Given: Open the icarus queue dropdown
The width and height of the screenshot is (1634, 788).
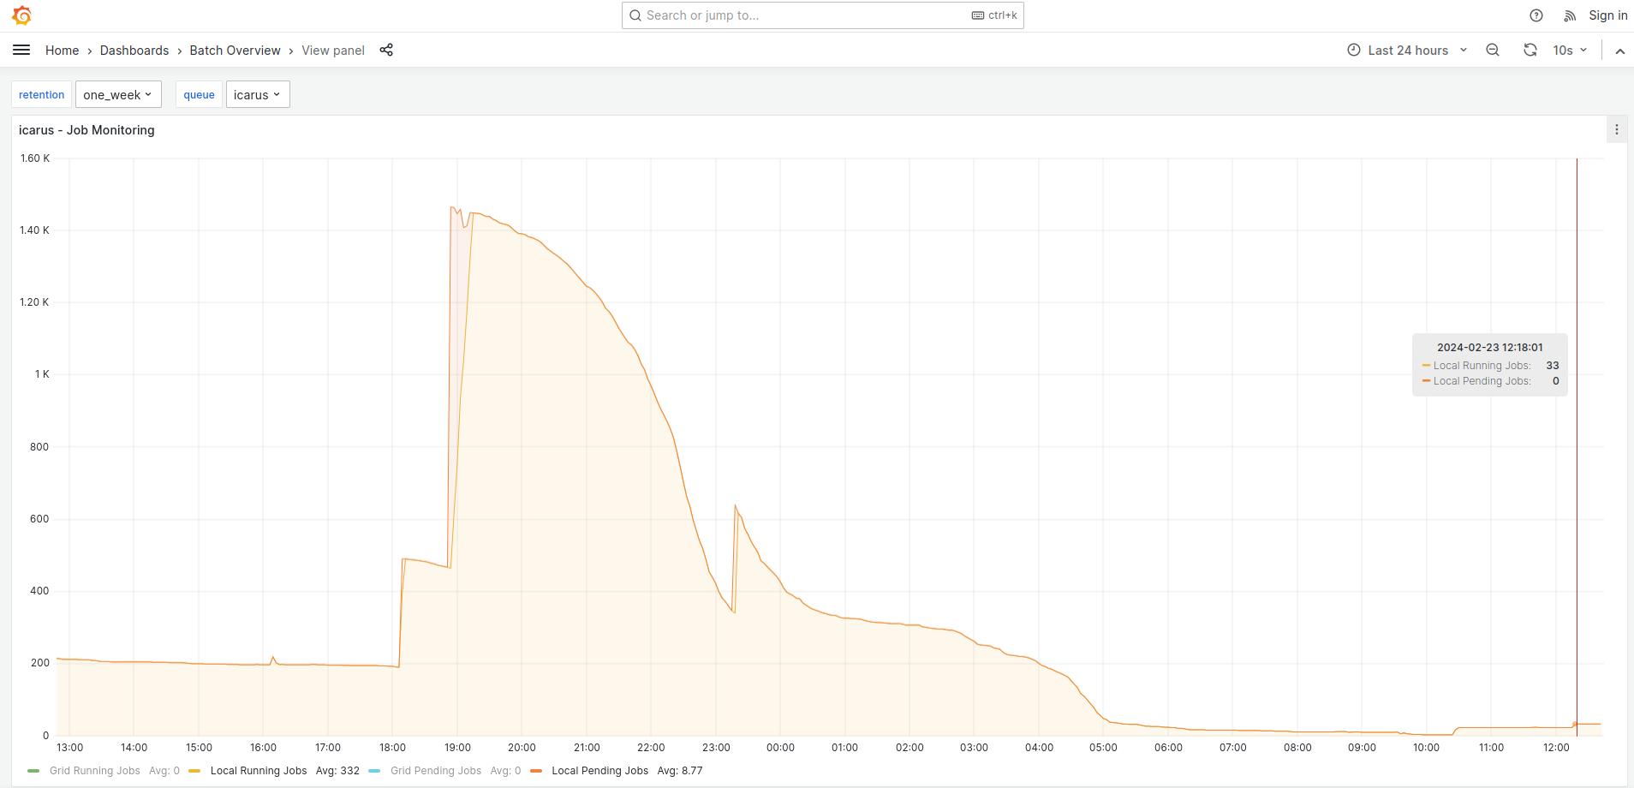Looking at the screenshot, I should tap(258, 94).
